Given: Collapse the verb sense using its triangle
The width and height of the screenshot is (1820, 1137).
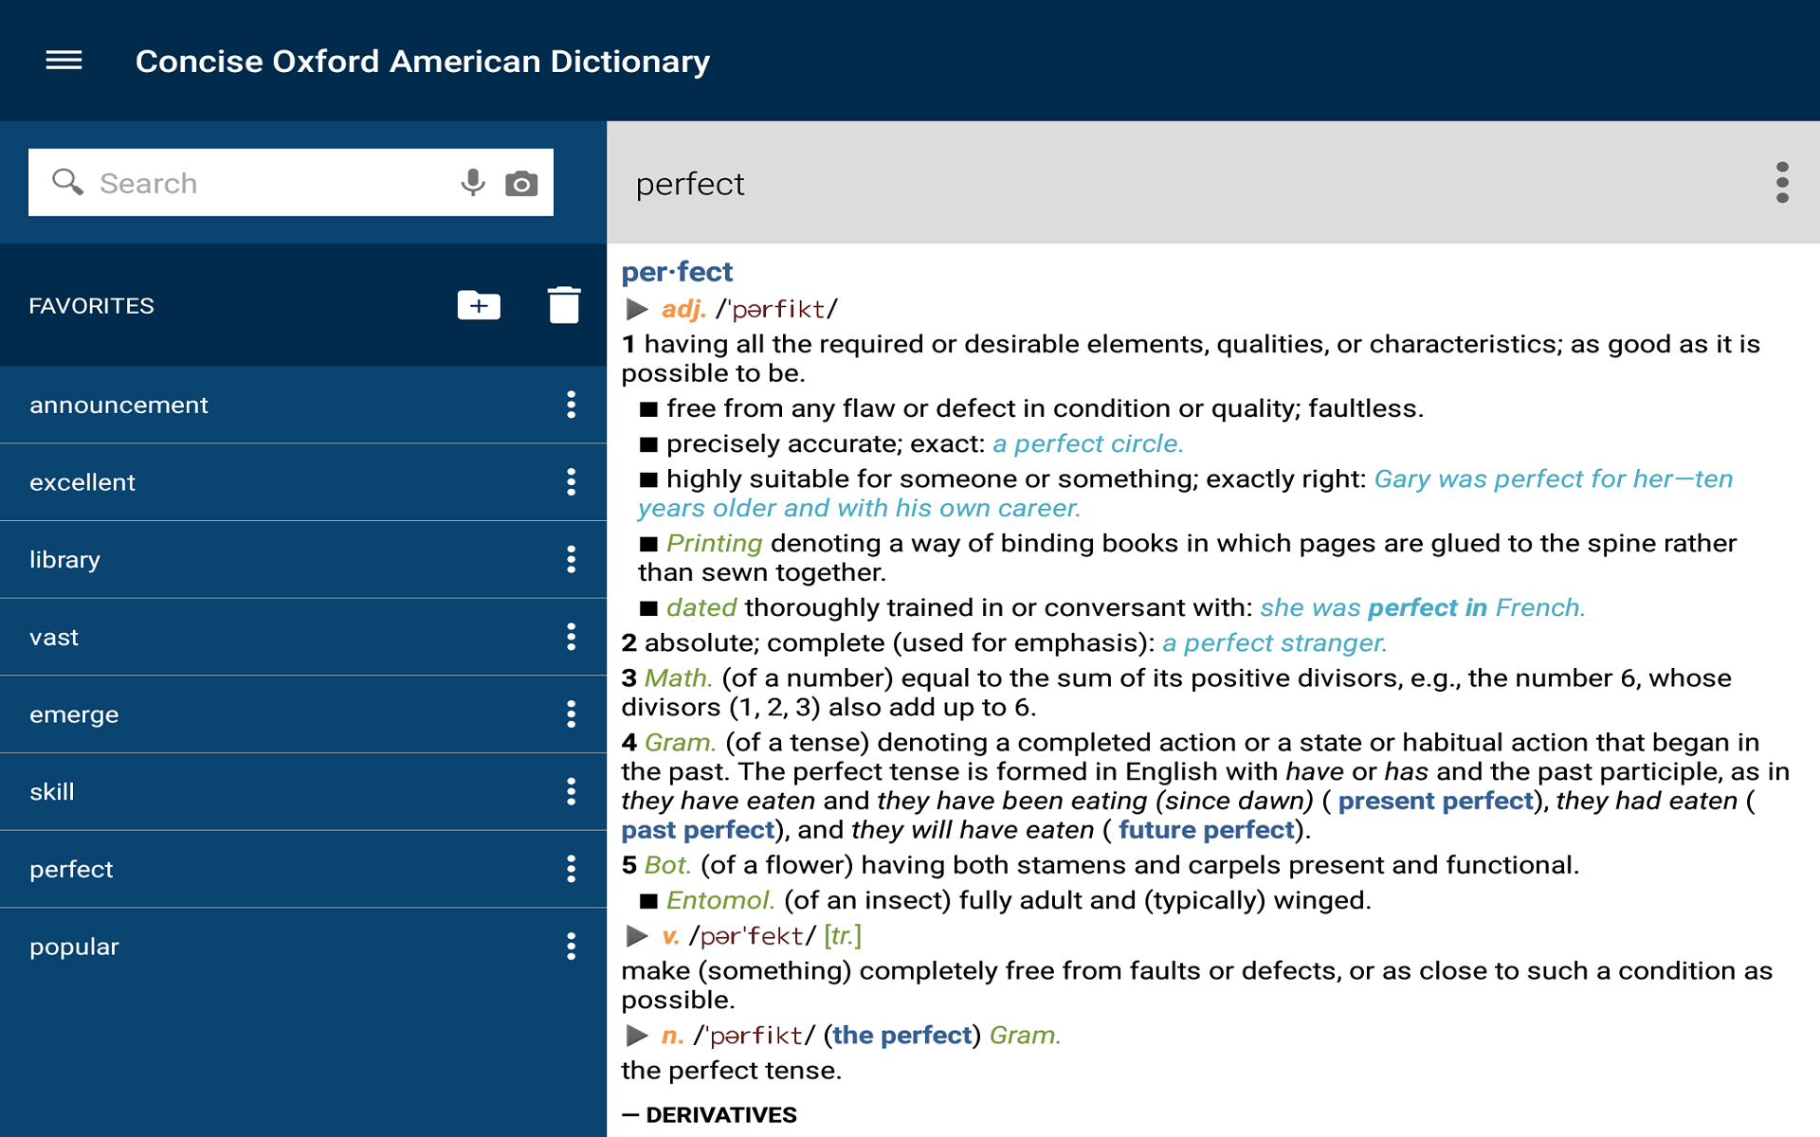Looking at the screenshot, I should (636, 935).
